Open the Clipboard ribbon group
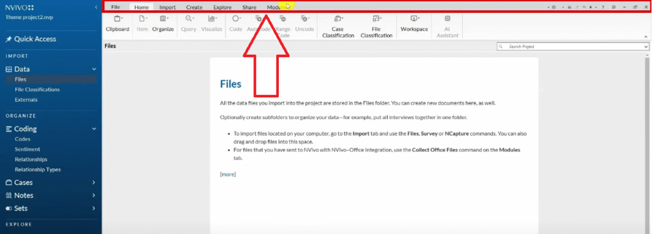Screen dimensions: 652x234 click(117, 24)
